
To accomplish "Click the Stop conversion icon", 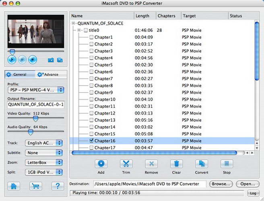I will click(227, 164).
